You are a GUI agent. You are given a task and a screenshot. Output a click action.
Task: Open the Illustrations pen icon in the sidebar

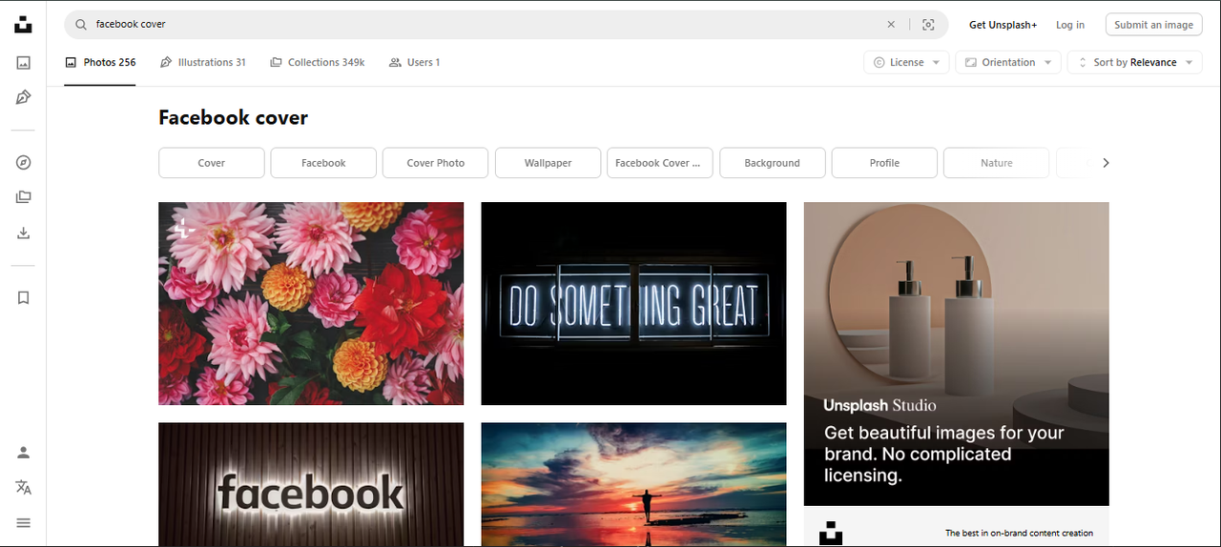[x=24, y=97]
